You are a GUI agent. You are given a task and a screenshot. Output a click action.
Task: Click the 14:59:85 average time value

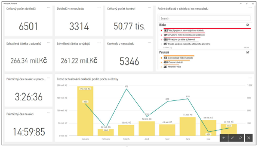click(x=29, y=132)
